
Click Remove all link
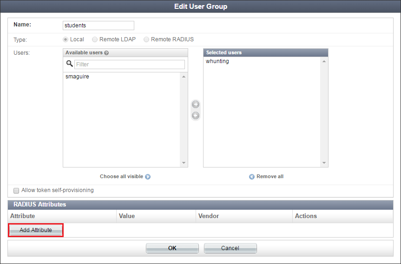pyautogui.click(x=270, y=176)
